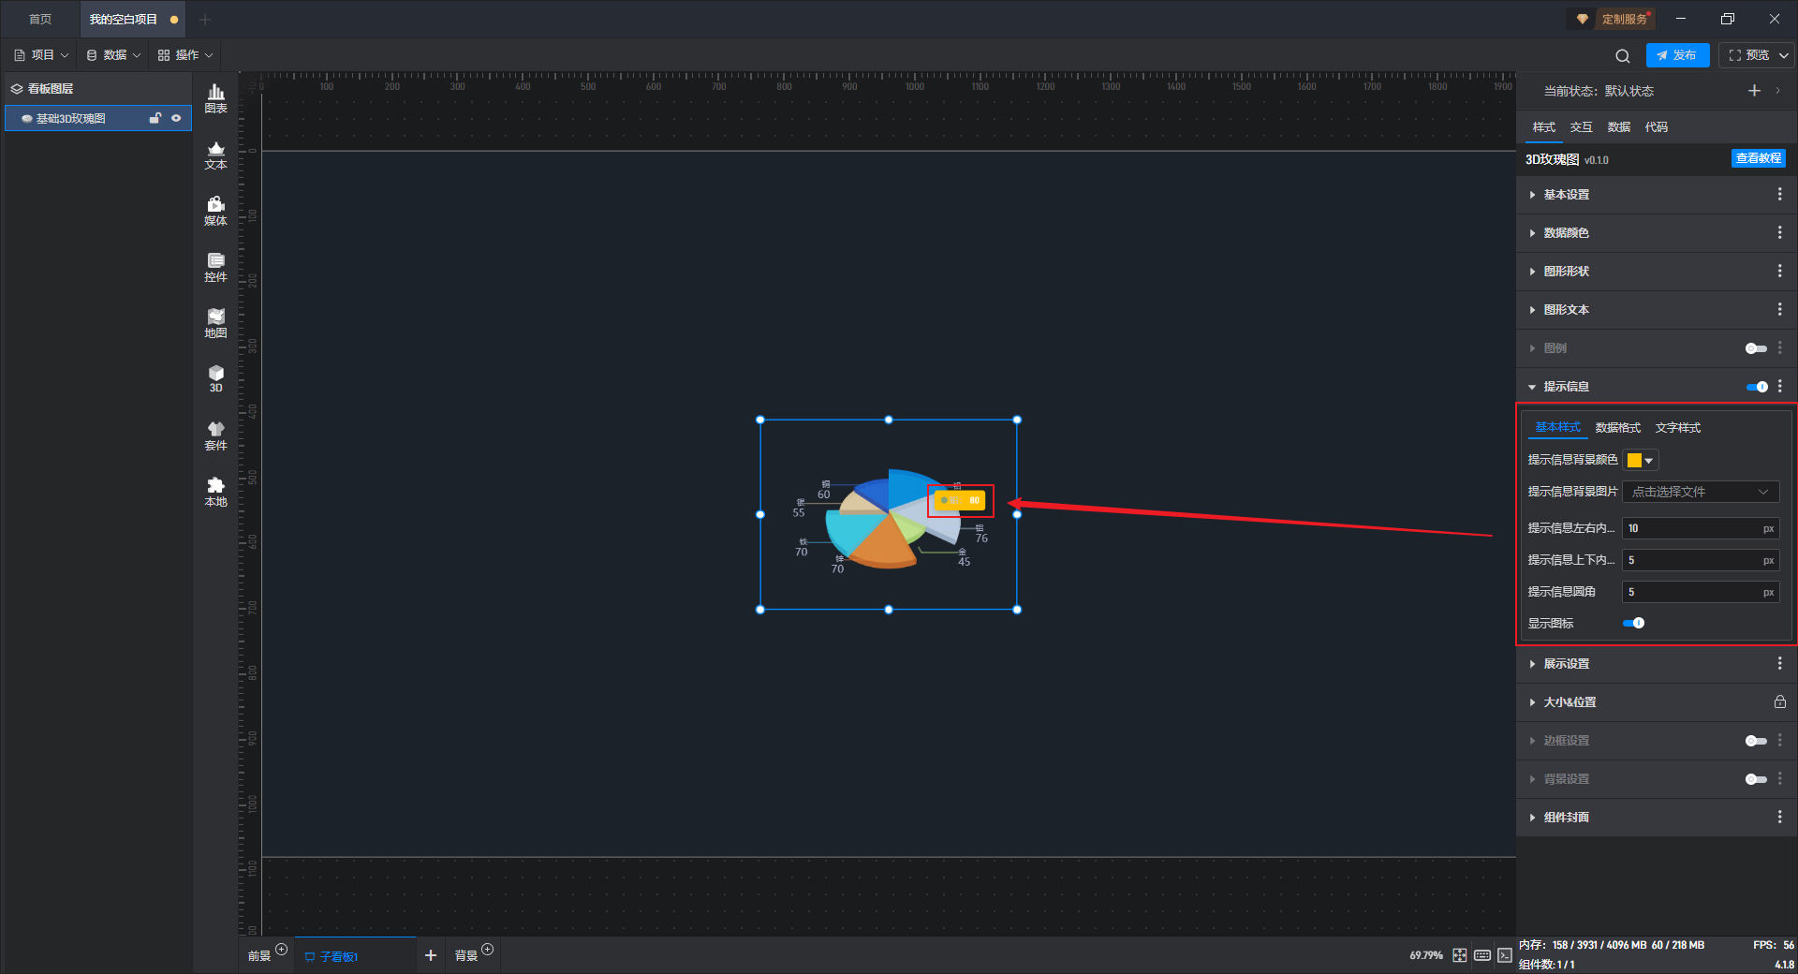Image resolution: width=1798 pixels, height=974 pixels.
Task: Click the unlock icon on 基础3D玫瑰图 layer
Action: (x=155, y=118)
